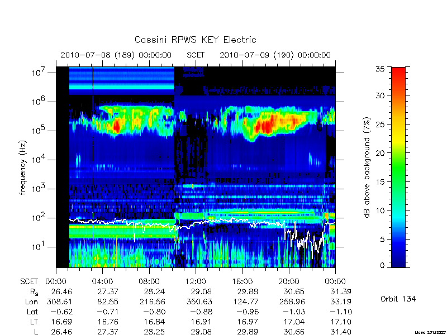
Task: Click the 12:00 time axis label
Action: pos(196,281)
